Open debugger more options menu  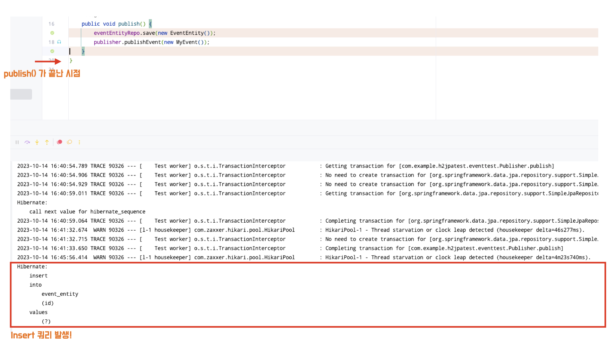[x=80, y=142]
